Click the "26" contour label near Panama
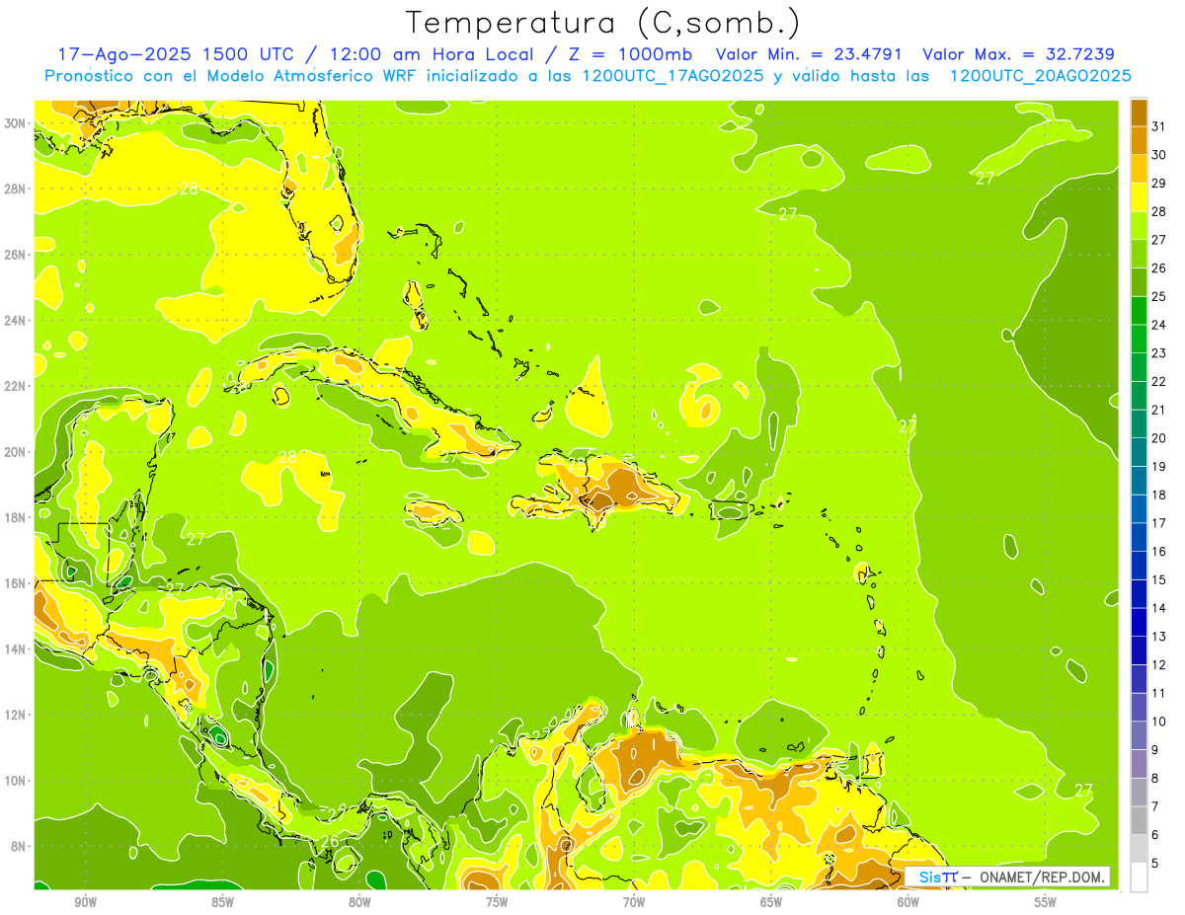Image resolution: width=1185 pixels, height=915 pixels. coord(330,841)
